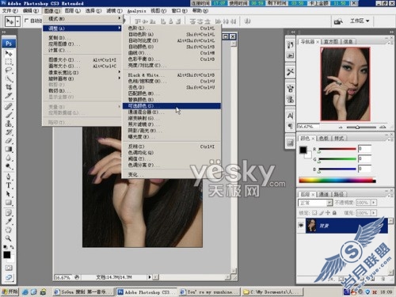Select the Eraser tool
396x297 pixels.
9,141
